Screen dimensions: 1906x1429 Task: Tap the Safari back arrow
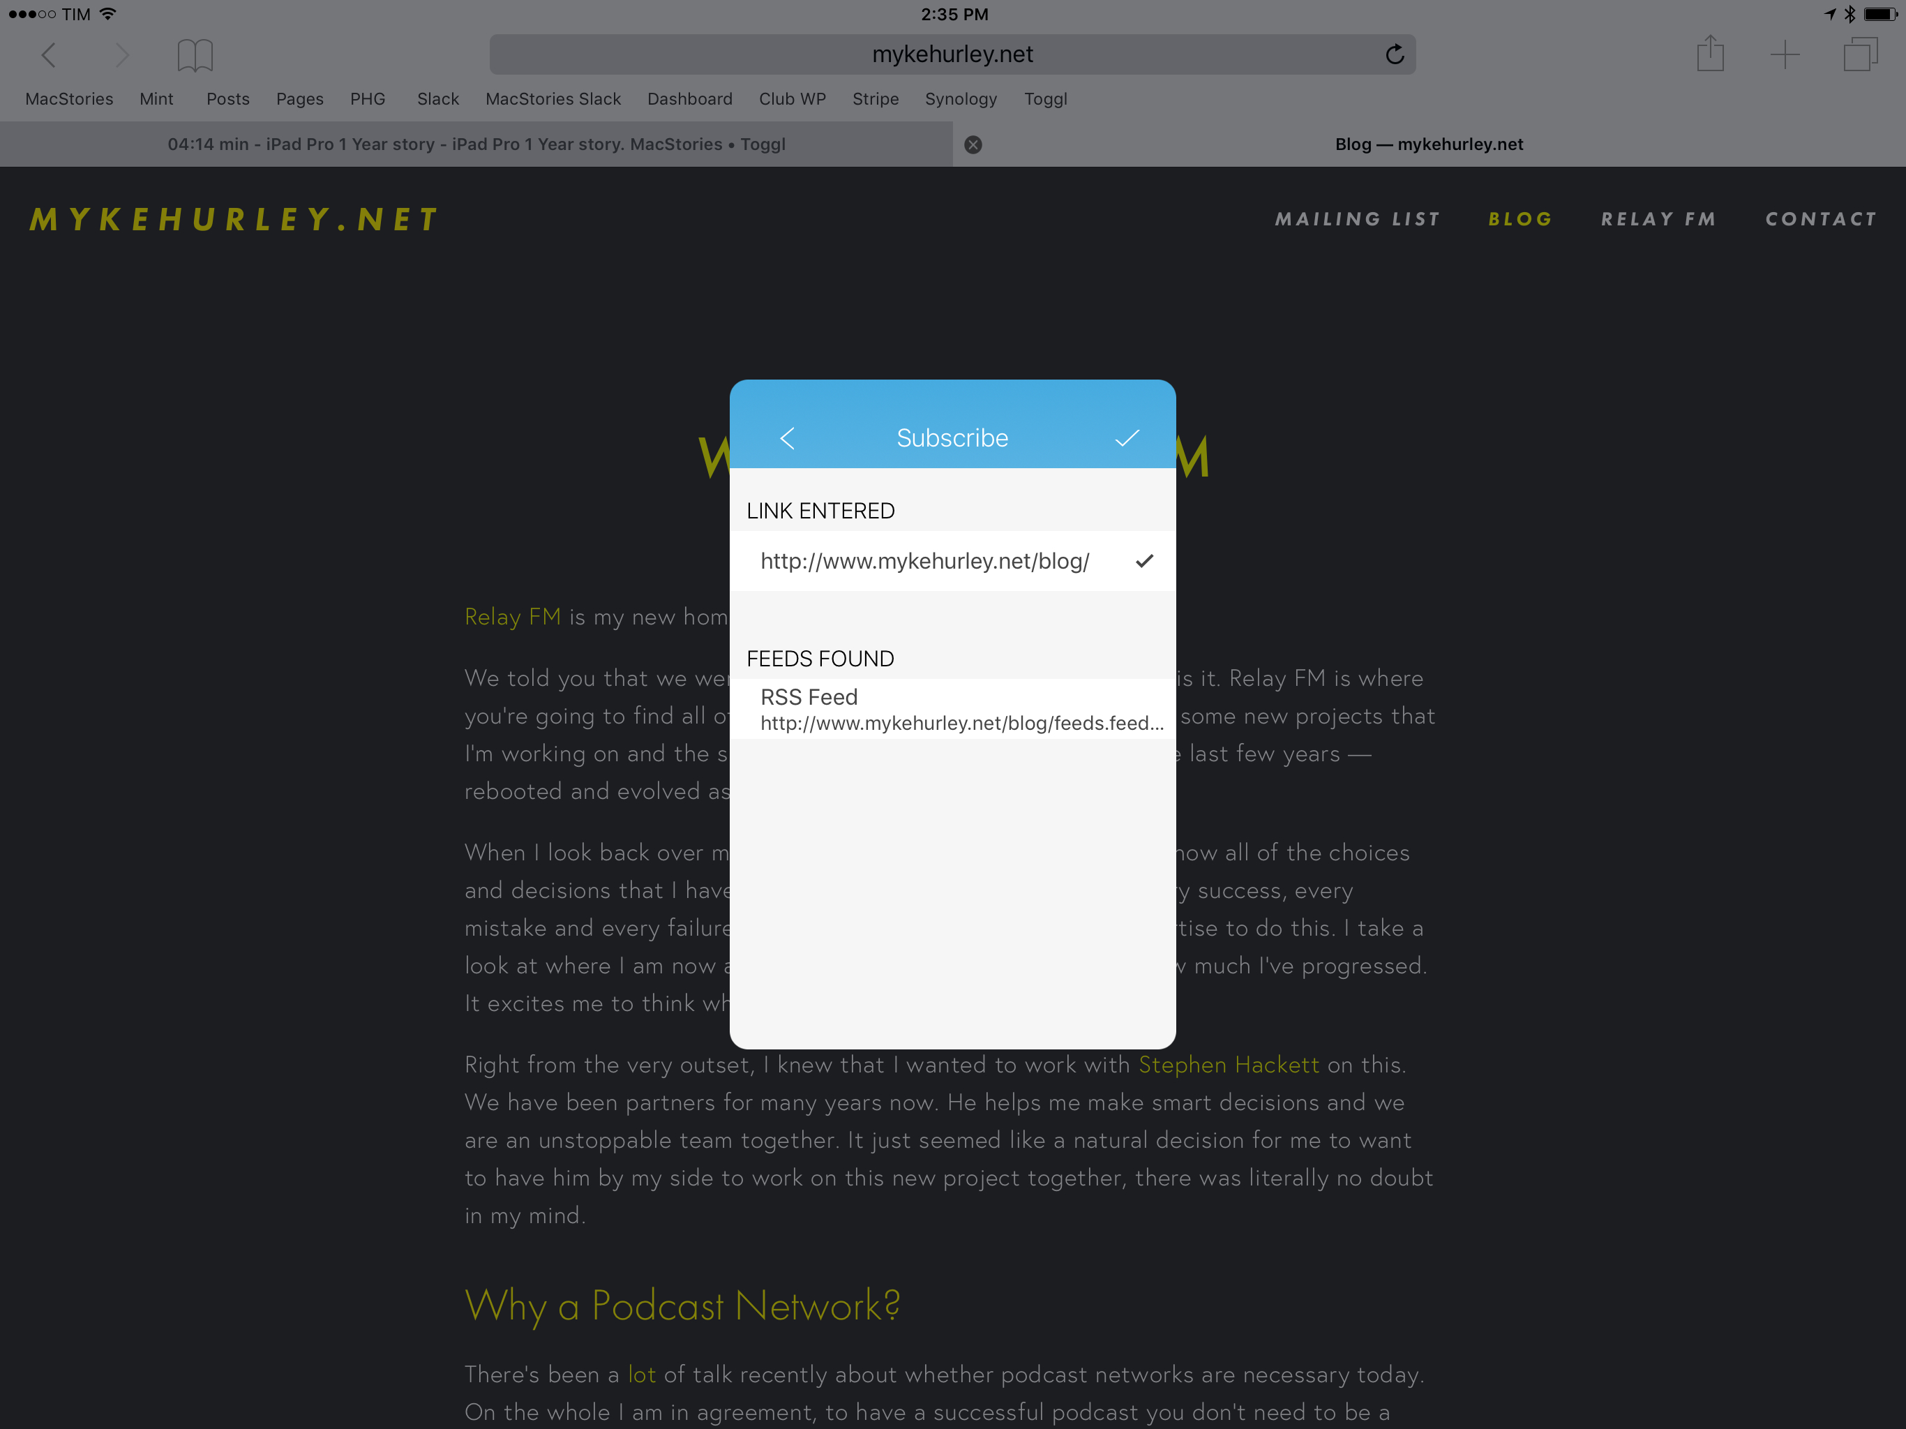[x=49, y=55]
